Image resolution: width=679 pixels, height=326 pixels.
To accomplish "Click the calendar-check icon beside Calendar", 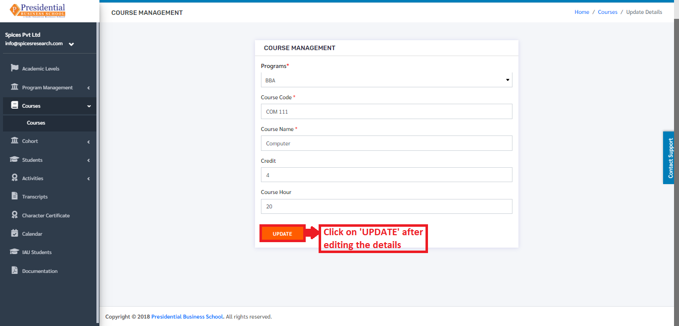I will coord(14,233).
